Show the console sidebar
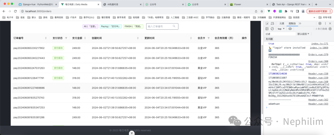 (x=267, y=29)
